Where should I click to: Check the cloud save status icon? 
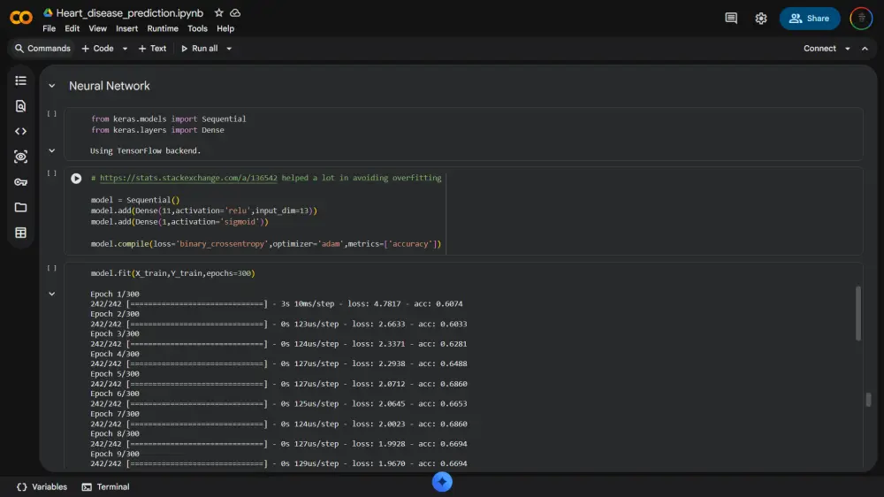click(235, 12)
